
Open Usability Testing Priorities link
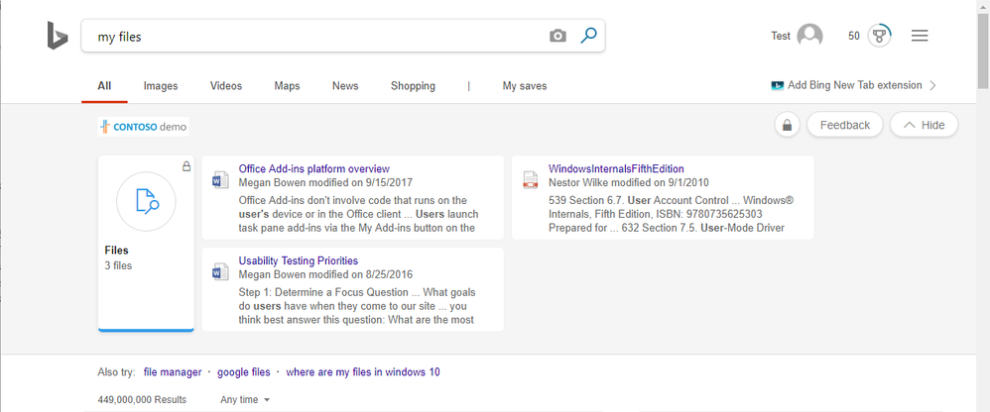click(298, 260)
